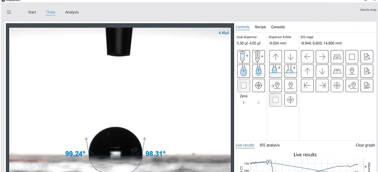This screenshot has width=378, height=172.
Task: Switch to the Theta tab
Action: (x=51, y=12)
